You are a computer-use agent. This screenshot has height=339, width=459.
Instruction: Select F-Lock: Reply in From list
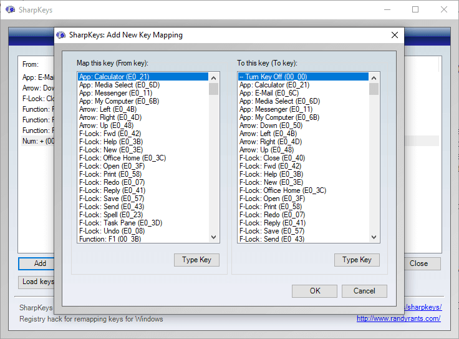pyautogui.click(x=143, y=190)
